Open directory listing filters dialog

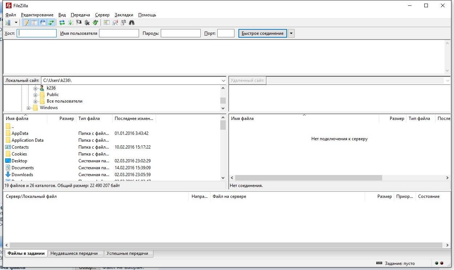(106, 22)
